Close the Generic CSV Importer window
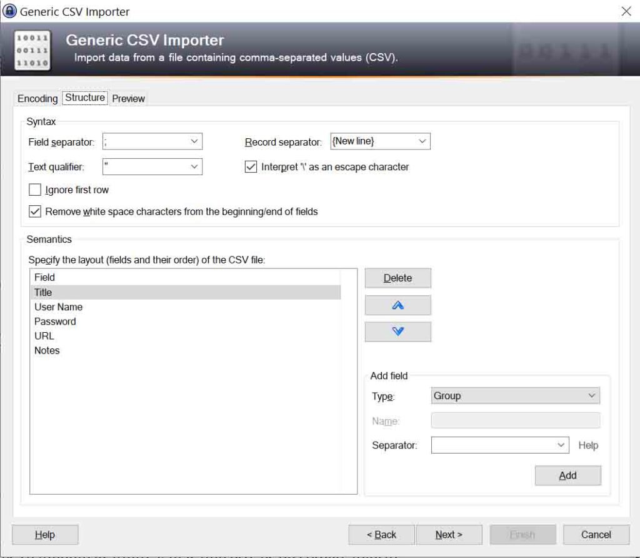The image size is (640, 558). click(626, 11)
